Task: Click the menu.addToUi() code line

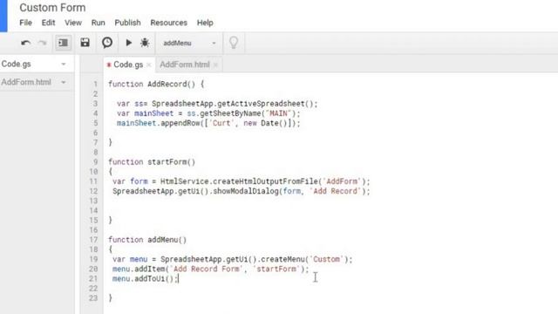Action: click(146, 279)
